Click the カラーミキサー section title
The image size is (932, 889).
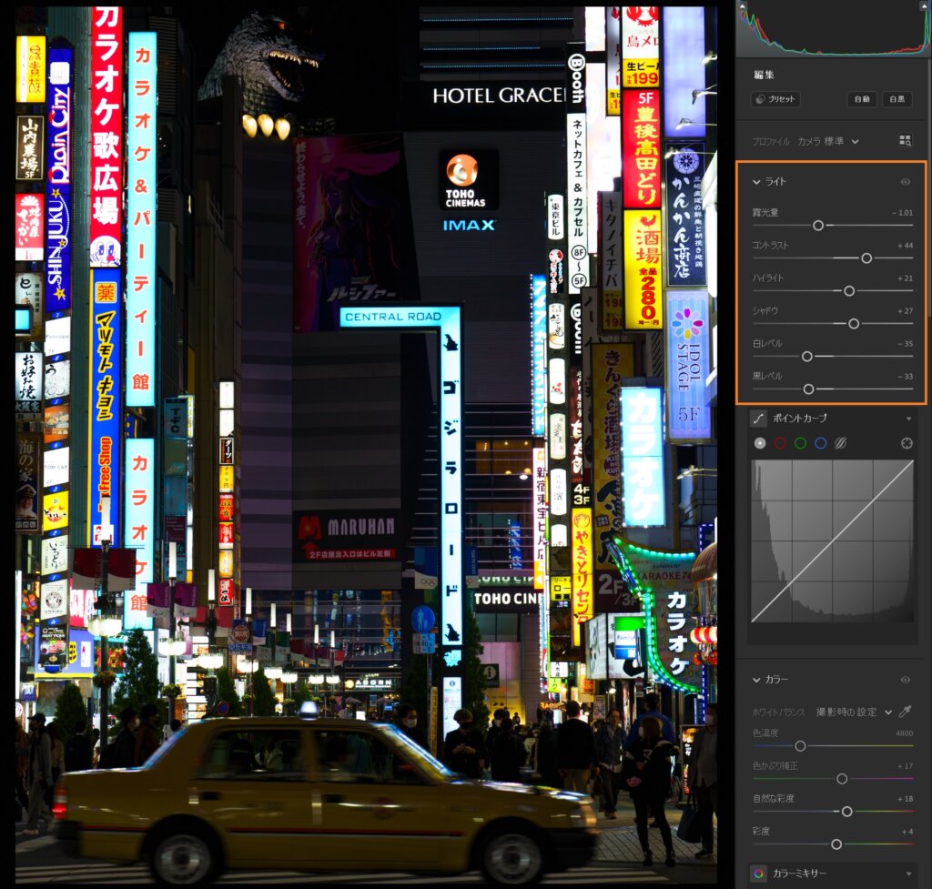pos(799,874)
